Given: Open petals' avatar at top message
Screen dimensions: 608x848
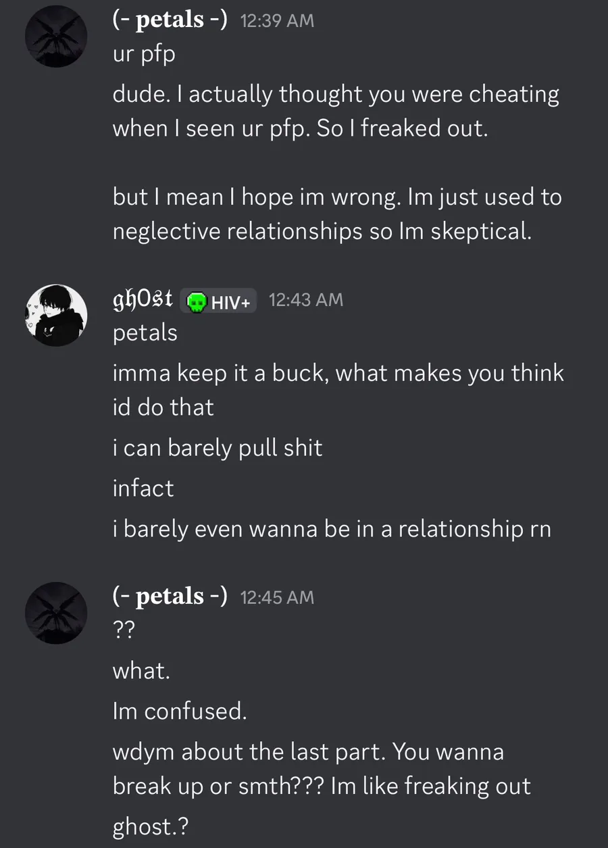Looking at the screenshot, I should pyautogui.click(x=56, y=36).
